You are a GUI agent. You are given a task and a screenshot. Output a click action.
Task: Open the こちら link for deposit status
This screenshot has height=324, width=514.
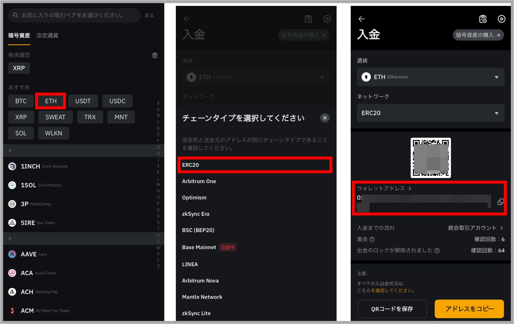coord(365,290)
